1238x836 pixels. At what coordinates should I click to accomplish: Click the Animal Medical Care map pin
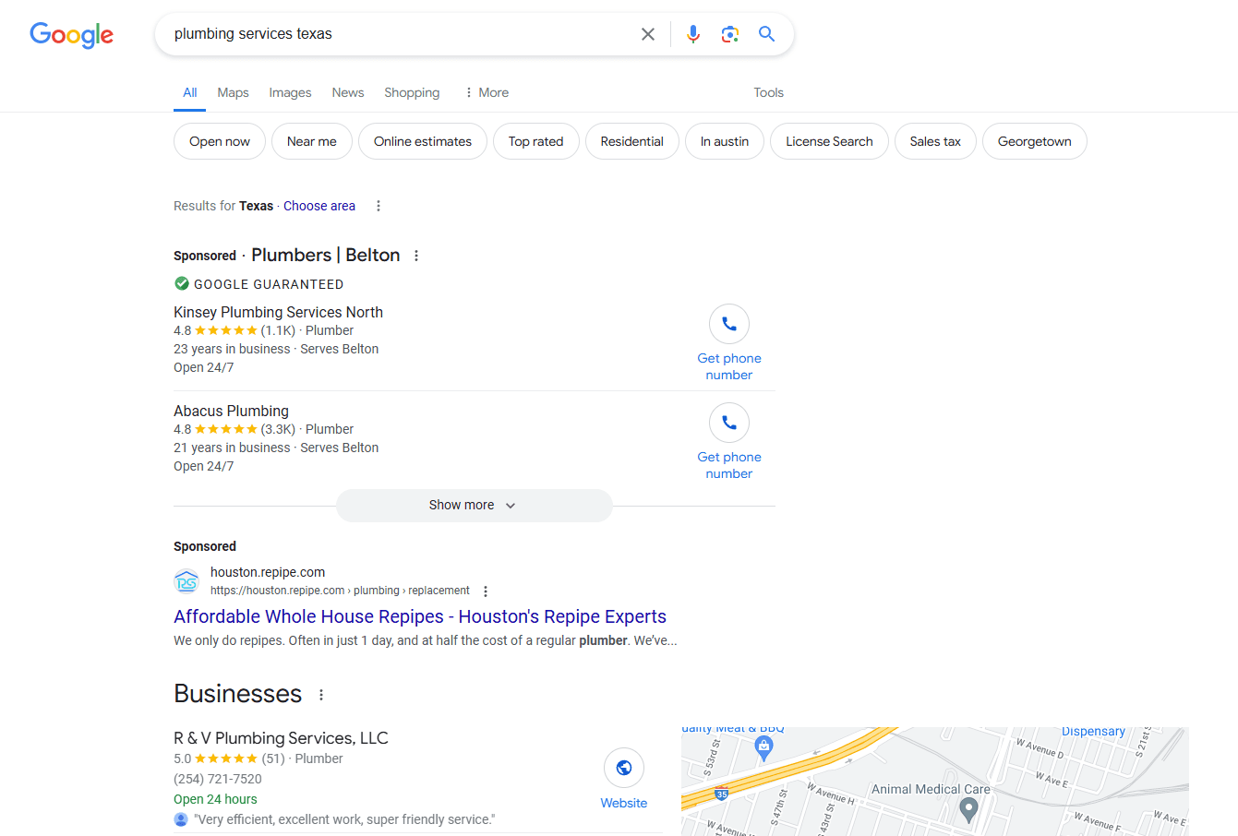(x=968, y=810)
